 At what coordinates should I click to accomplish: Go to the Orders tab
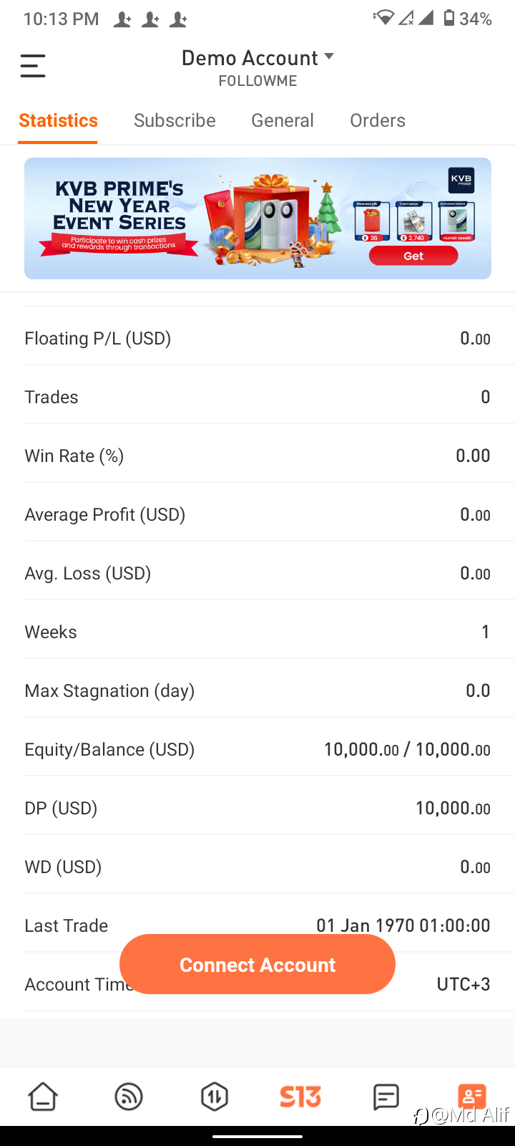pos(378,120)
